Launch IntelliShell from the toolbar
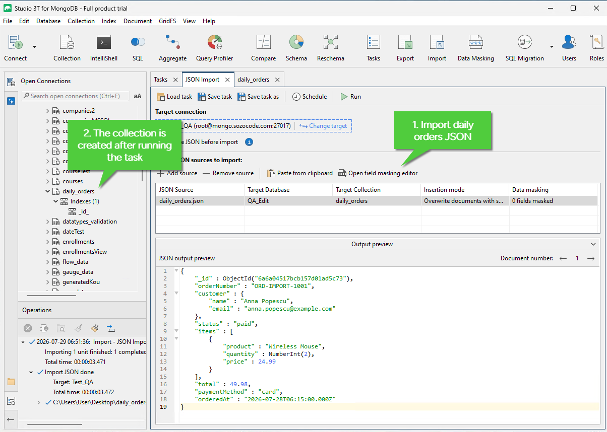 click(x=104, y=48)
